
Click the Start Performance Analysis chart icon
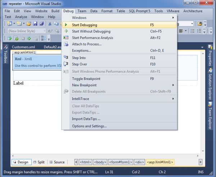tap(66, 37)
